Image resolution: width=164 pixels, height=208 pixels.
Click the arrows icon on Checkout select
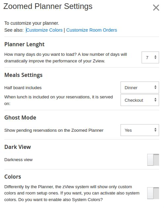pyautogui.click(x=155, y=100)
